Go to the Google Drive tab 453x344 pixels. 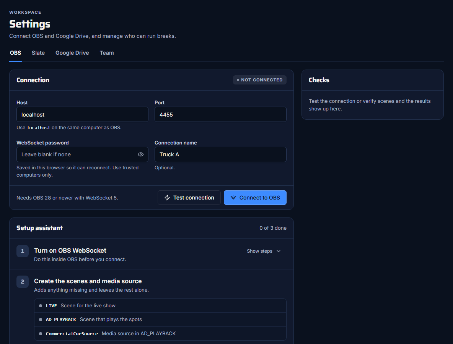pyautogui.click(x=72, y=53)
